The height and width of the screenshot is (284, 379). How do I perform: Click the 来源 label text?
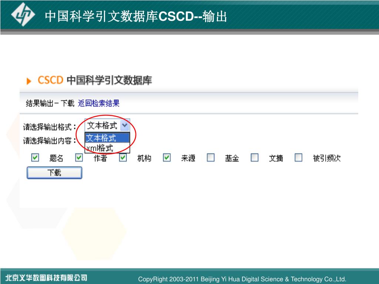(x=188, y=158)
